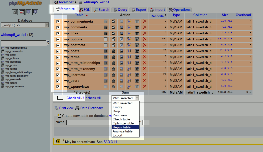Switch to the Export tab
Image resolution: width=263 pixels, height=152 pixels.
point(138,10)
